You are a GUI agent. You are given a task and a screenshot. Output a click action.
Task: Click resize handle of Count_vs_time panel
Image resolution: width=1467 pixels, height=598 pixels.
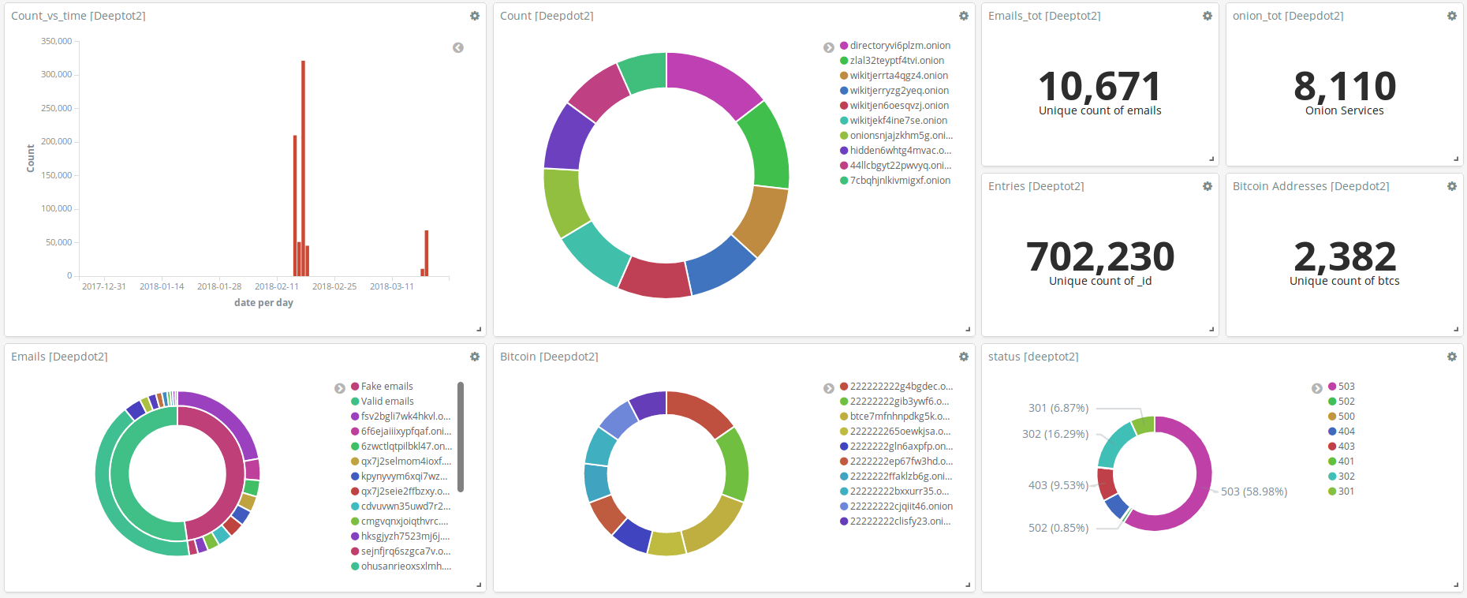tap(479, 329)
